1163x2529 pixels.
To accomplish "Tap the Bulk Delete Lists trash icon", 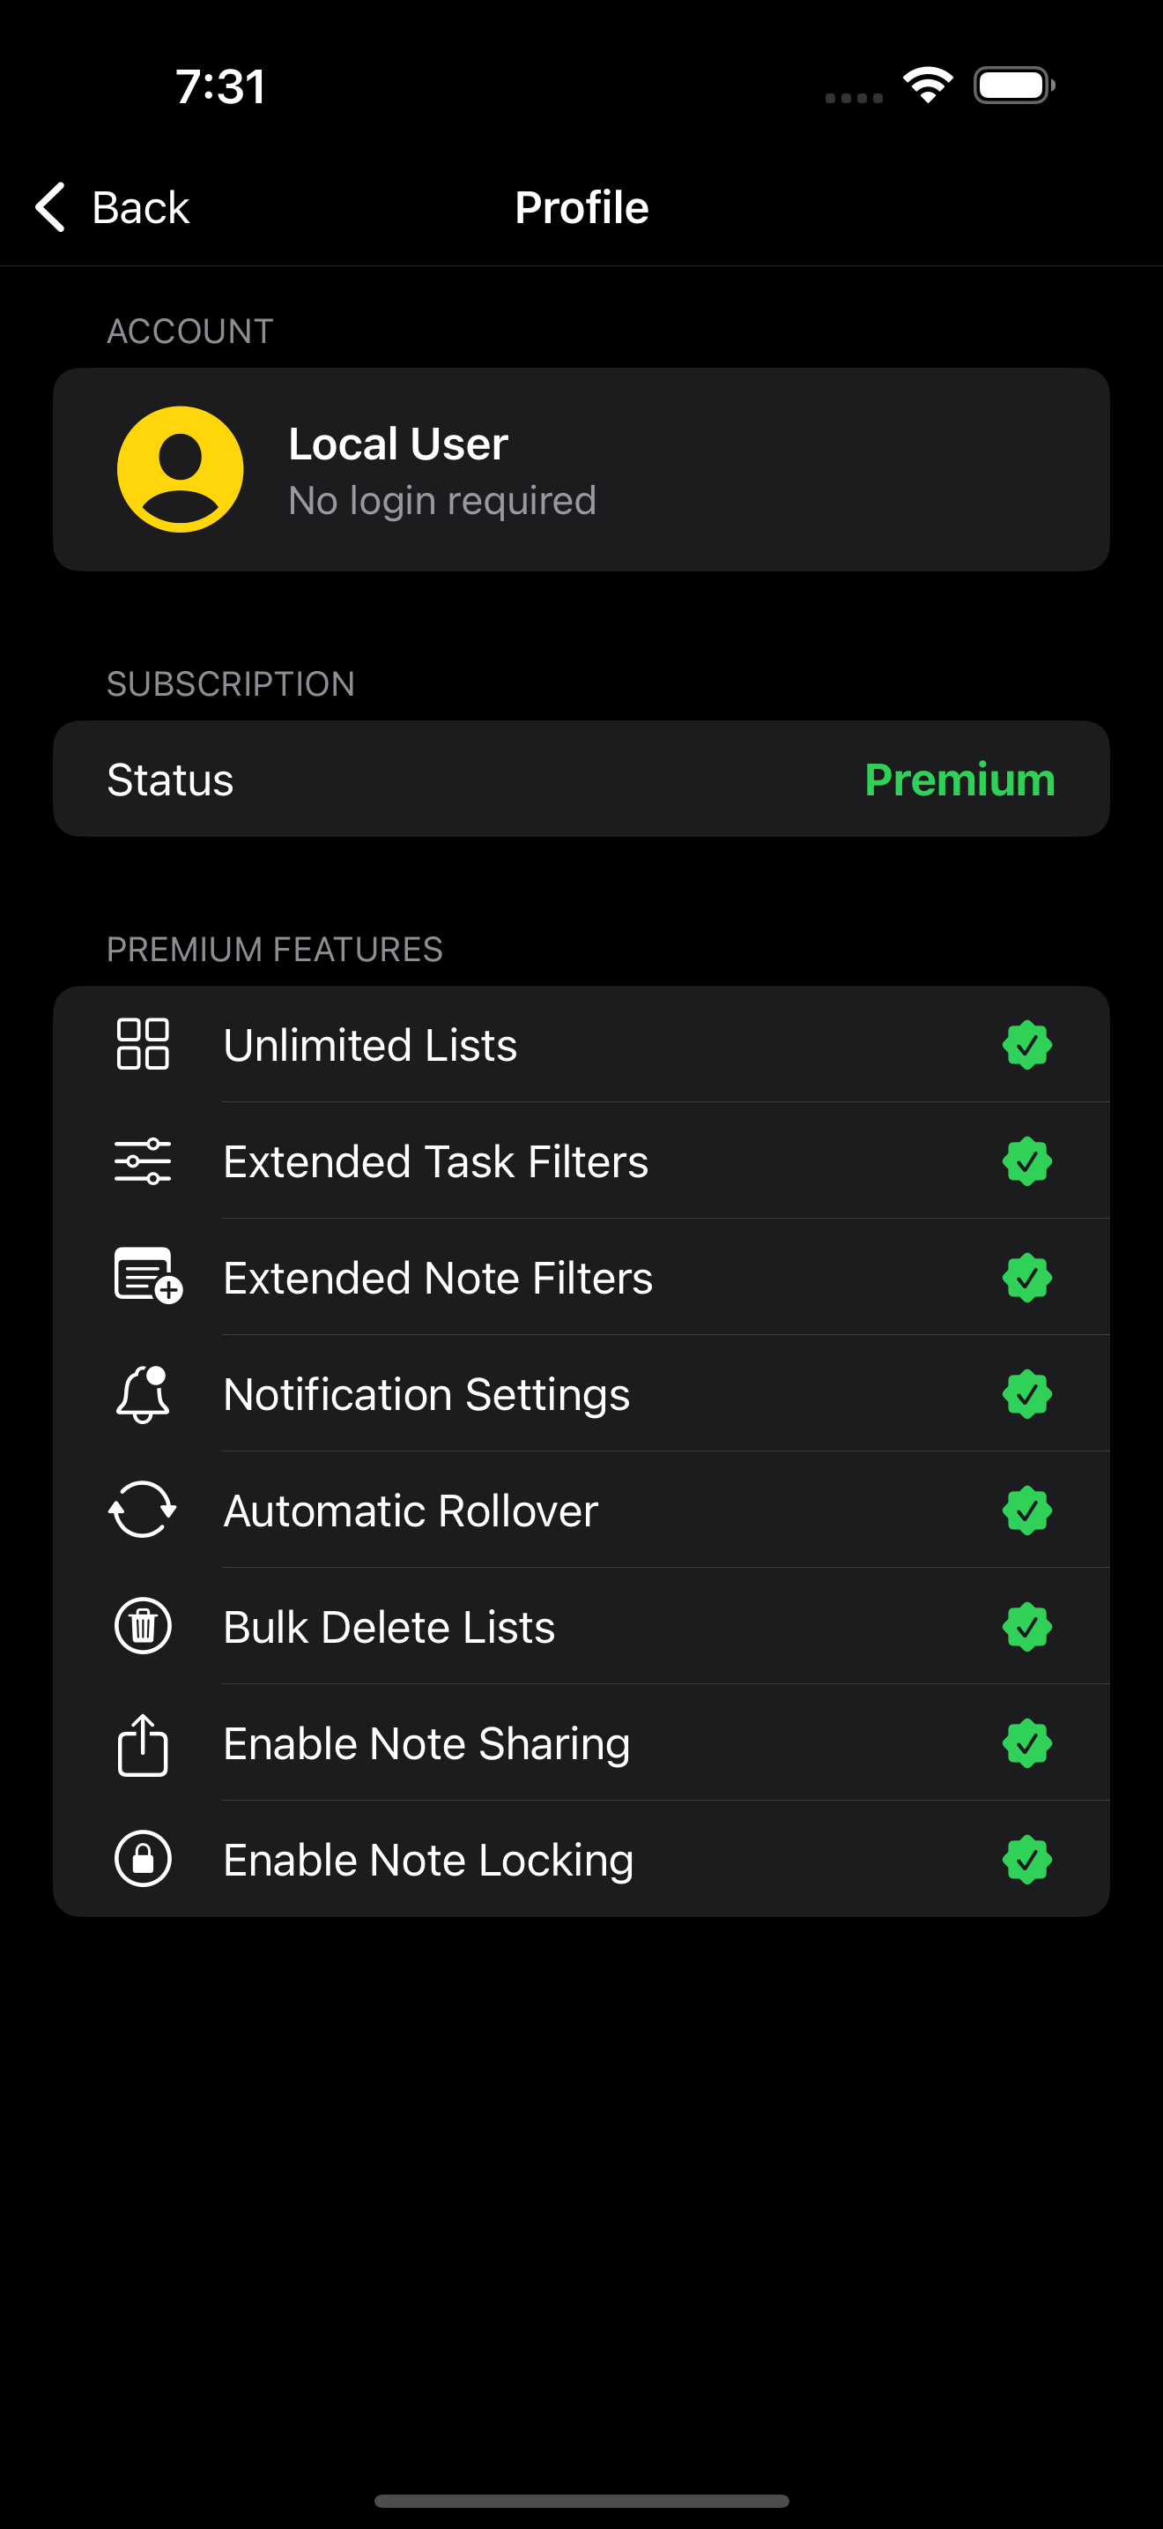I will [143, 1626].
